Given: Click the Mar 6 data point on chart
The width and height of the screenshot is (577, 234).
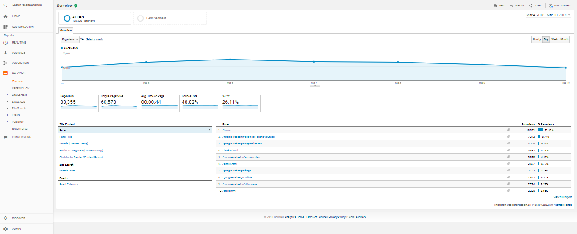Looking at the screenshot, I should (x=230, y=60).
